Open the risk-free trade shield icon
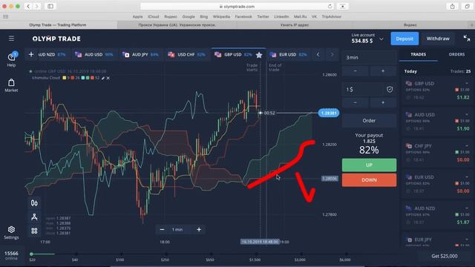The image size is (475, 267). 390,89
